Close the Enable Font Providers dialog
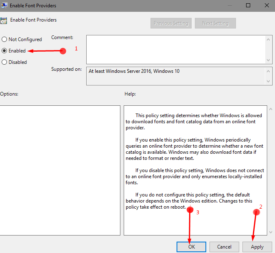The width and height of the screenshot is (275, 253). [x=267, y=5]
